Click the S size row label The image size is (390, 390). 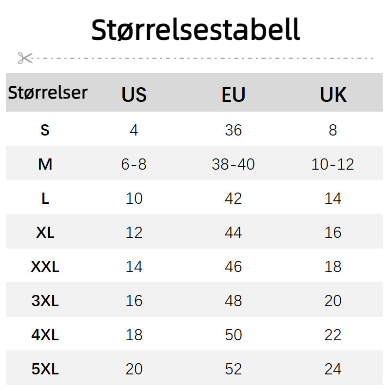click(45, 130)
